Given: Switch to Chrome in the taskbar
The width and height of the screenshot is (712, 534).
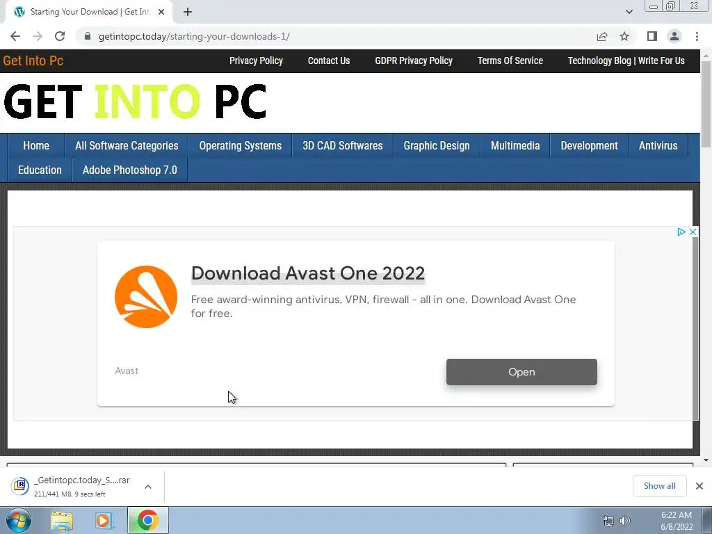Looking at the screenshot, I should tap(147, 520).
